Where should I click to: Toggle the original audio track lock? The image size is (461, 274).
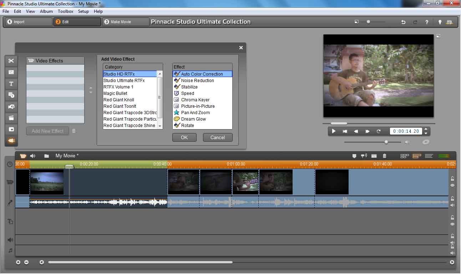coord(452,199)
